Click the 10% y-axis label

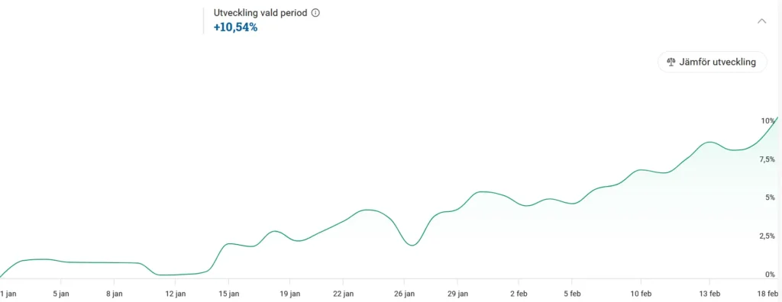coord(768,121)
